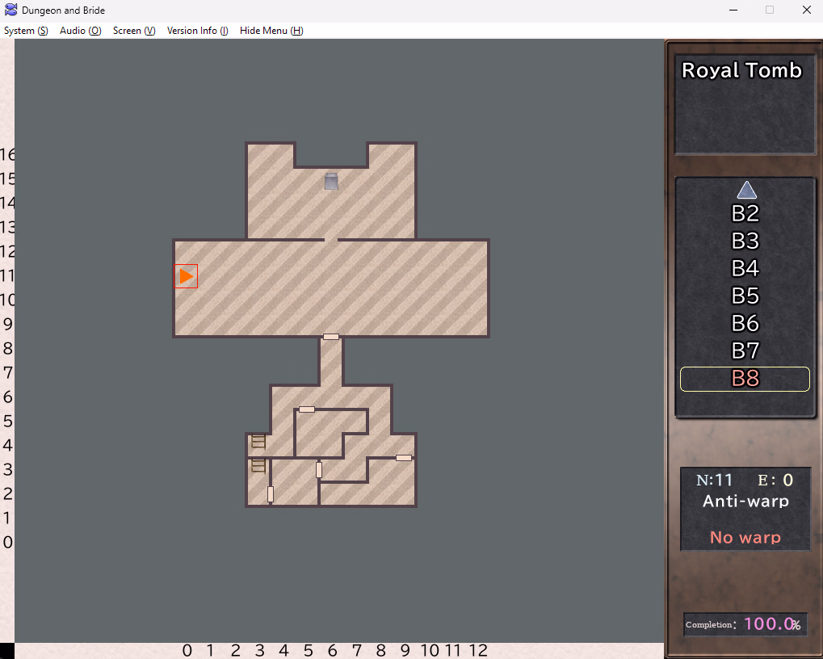Toggle the menu bar with Hide Menu
Image resolution: width=823 pixels, height=659 pixels.
click(x=271, y=31)
